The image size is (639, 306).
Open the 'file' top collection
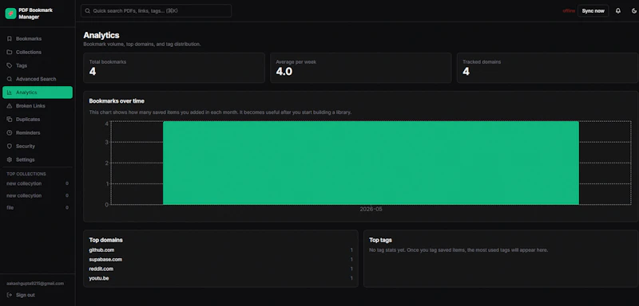(38, 208)
